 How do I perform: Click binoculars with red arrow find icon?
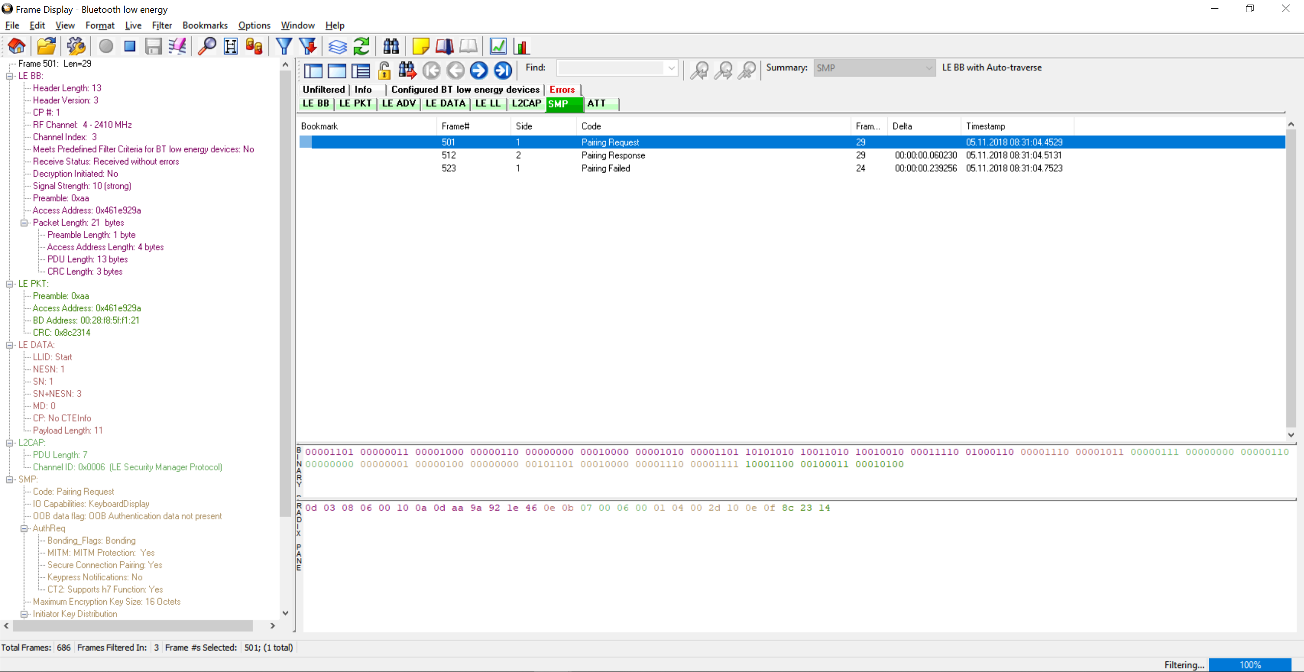pos(407,70)
